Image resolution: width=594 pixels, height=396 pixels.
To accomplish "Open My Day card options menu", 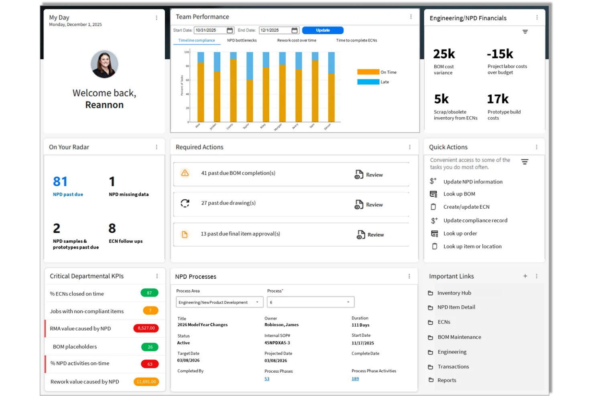I will click(x=157, y=18).
